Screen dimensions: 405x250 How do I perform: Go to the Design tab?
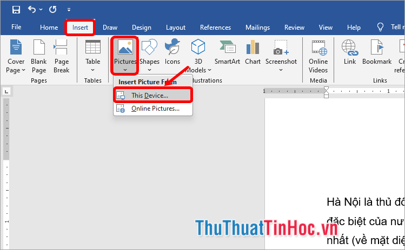tap(142, 28)
